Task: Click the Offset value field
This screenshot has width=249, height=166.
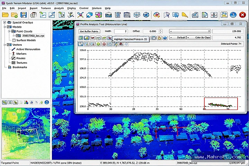Action: (x=151, y=31)
